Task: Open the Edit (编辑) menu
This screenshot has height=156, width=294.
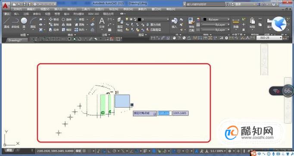Action: click(x=31, y=9)
